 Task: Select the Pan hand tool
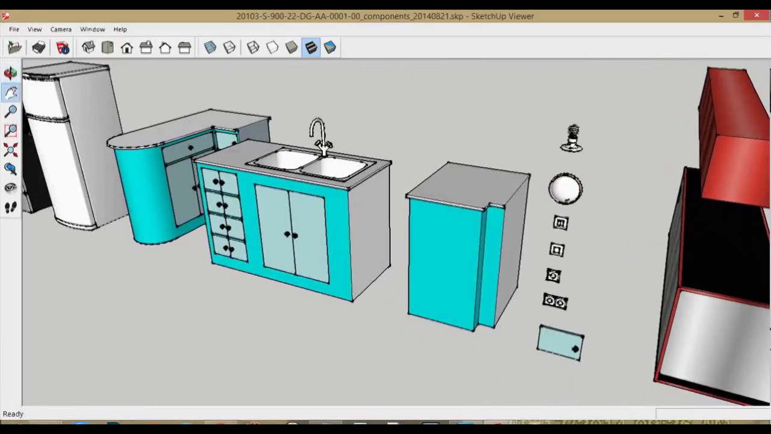point(10,93)
